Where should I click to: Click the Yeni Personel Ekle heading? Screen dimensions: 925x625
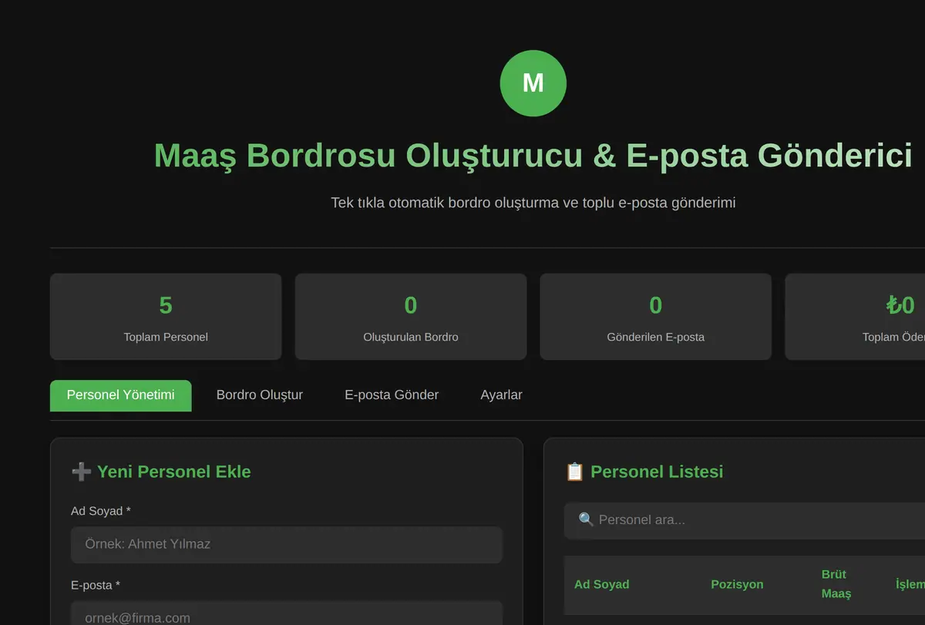click(x=174, y=472)
